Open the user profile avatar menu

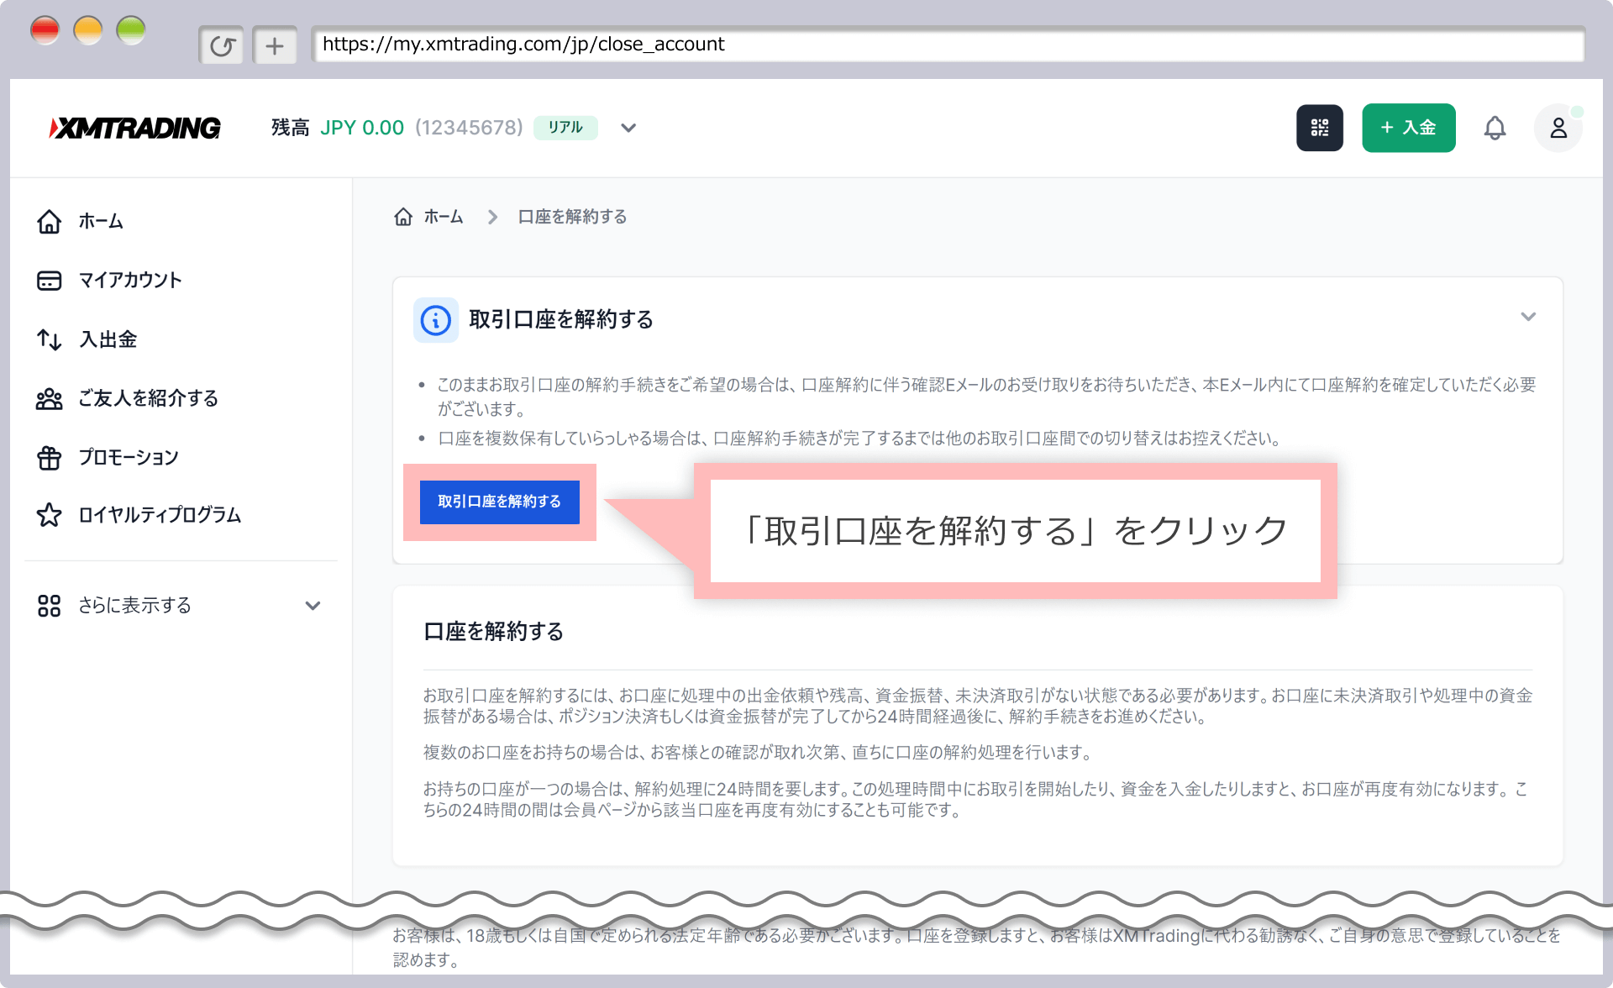click(1558, 128)
